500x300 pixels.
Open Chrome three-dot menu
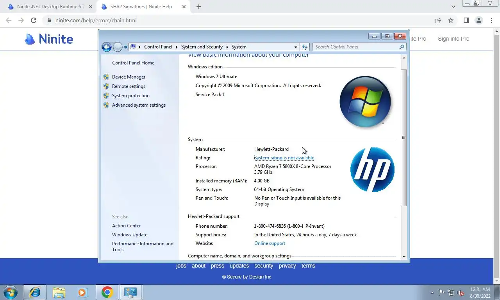tap(491, 20)
